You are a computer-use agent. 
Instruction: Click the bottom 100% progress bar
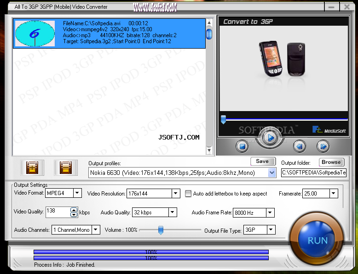(151, 258)
